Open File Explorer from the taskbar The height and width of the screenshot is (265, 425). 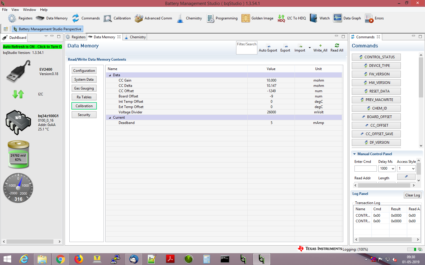pyautogui.click(x=42, y=259)
